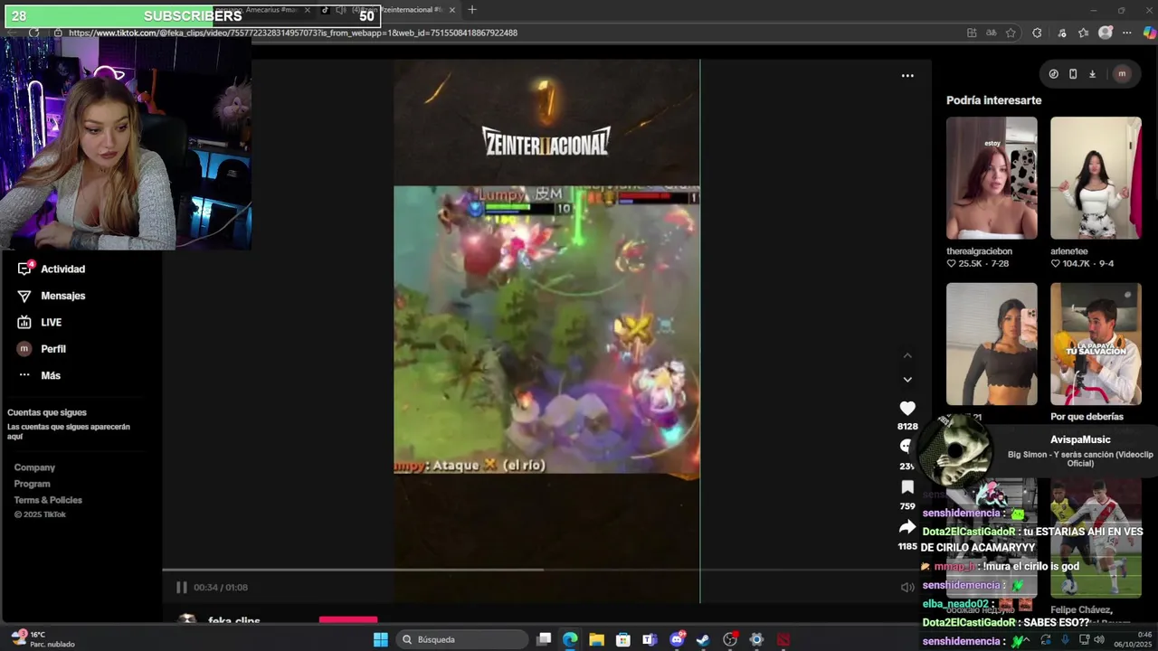This screenshot has height=651, width=1158.
Task: Reload the page with refresh button
Action: (x=34, y=33)
